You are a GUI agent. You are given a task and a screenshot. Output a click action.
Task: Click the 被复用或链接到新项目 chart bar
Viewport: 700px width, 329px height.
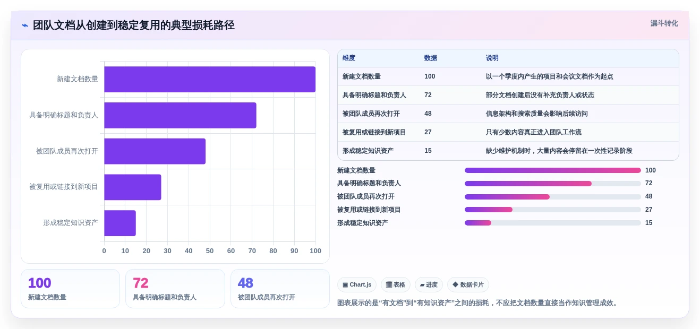(x=133, y=187)
